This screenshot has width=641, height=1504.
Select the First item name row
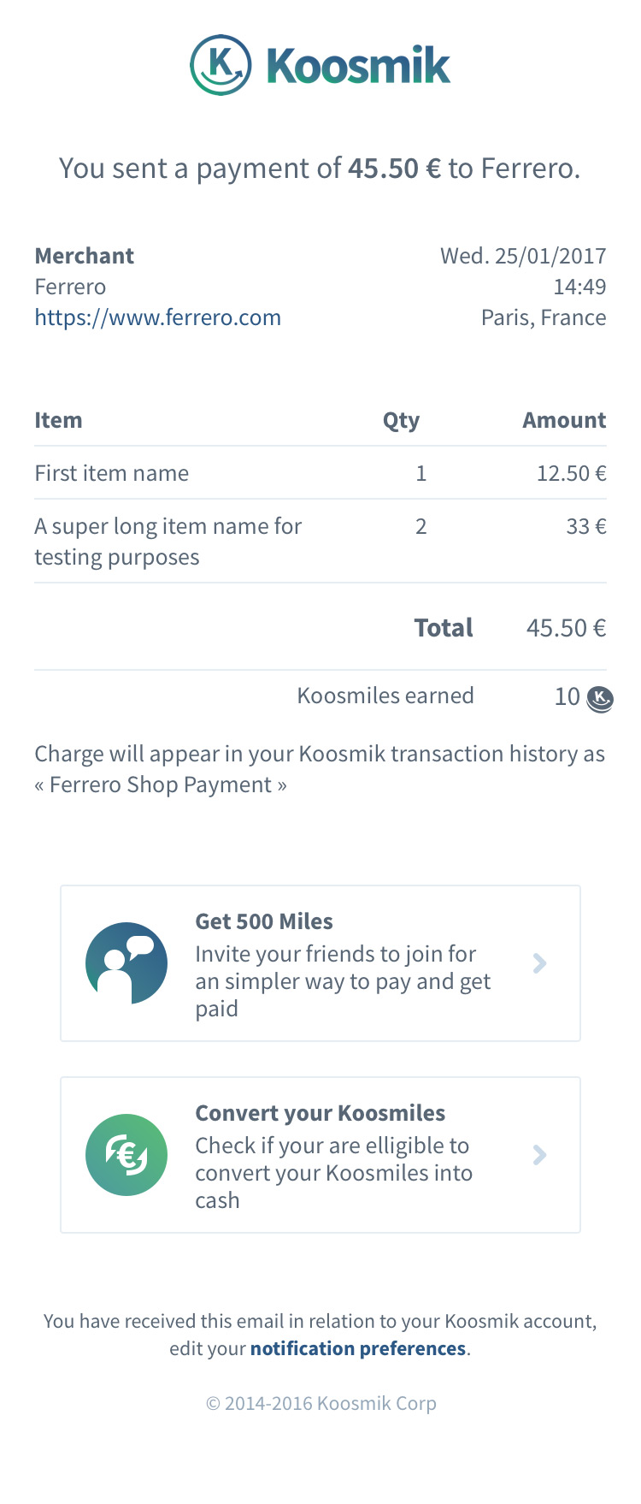click(112, 473)
